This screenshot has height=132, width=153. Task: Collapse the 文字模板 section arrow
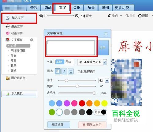click(32, 40)
